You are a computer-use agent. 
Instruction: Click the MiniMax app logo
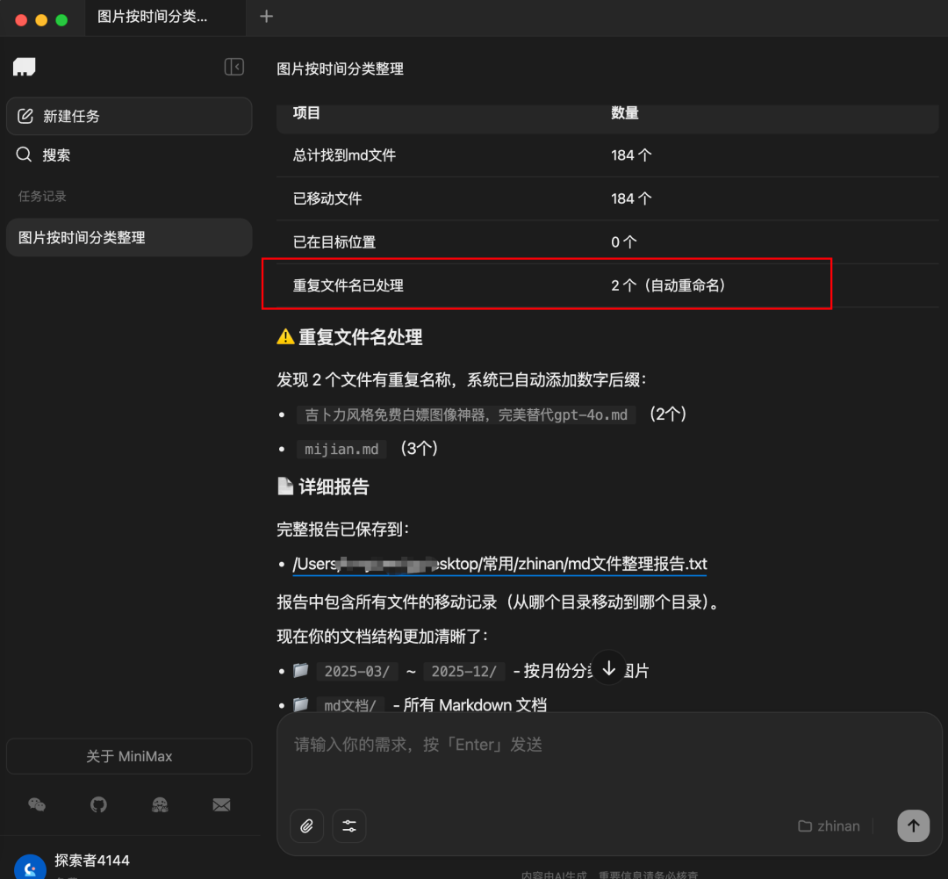pos(24,67)
